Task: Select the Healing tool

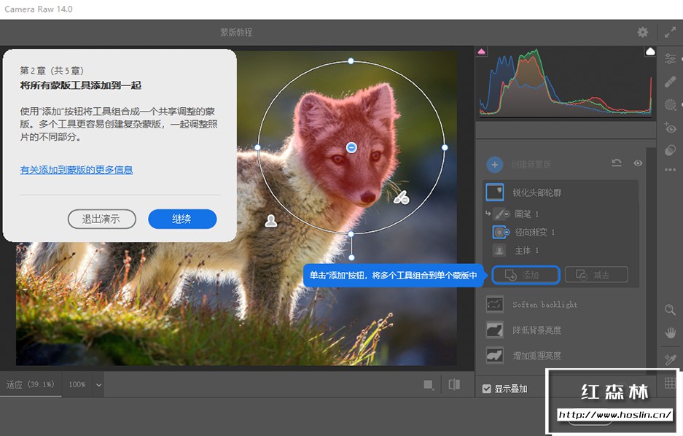Action: (669, 82)
